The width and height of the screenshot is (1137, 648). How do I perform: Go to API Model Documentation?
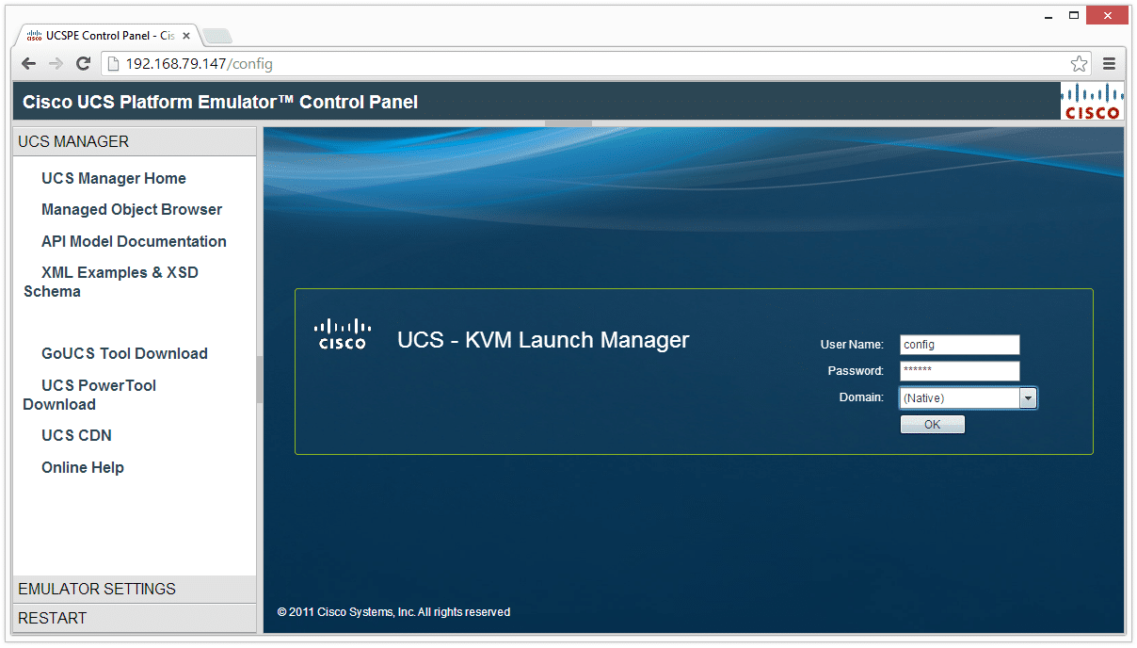[x=134, y=241]
